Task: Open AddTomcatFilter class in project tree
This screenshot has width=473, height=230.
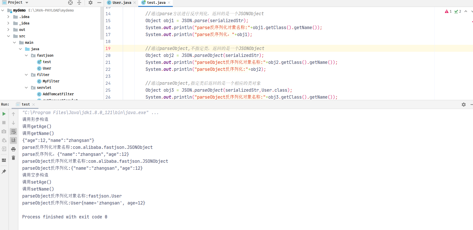Action: (x=58, y=94)
